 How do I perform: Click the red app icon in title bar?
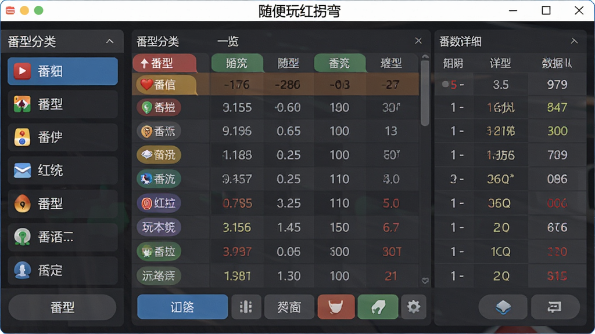(x=10, y=10)
